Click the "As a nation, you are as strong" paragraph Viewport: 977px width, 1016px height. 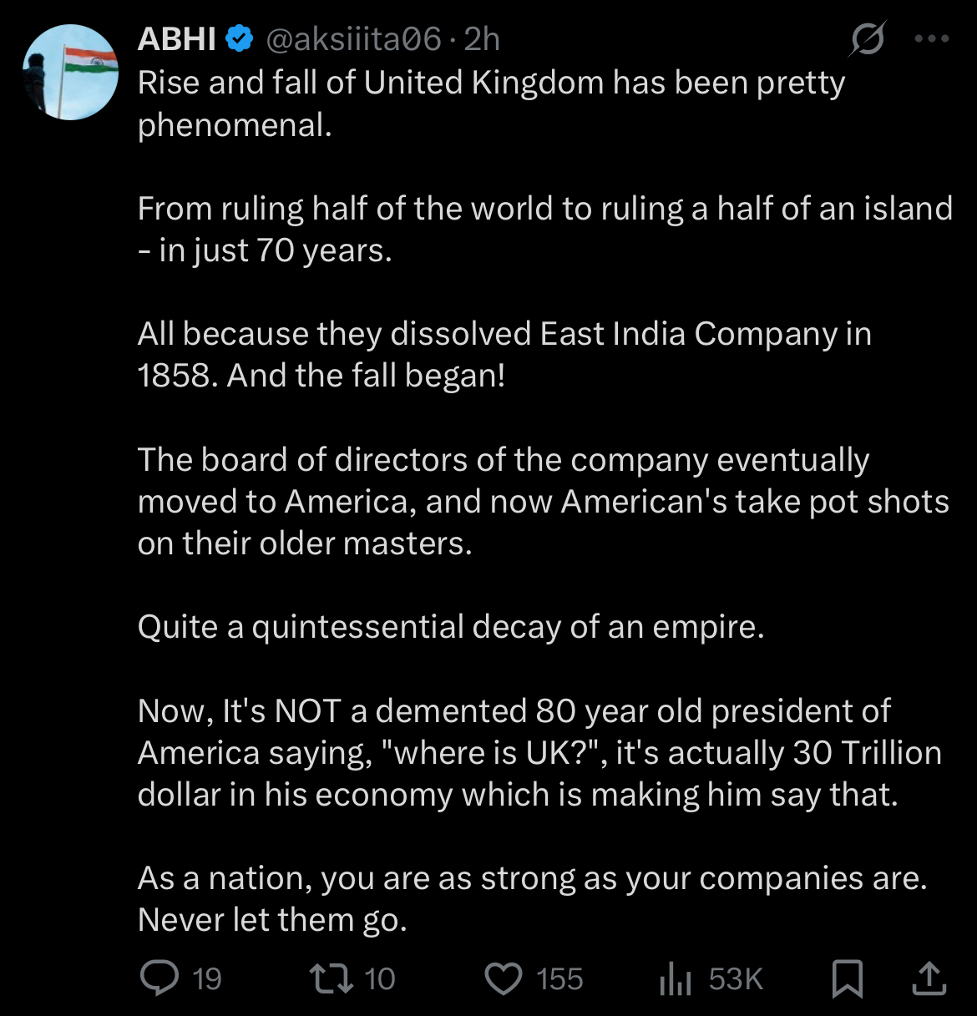click(x=533, y=899)
